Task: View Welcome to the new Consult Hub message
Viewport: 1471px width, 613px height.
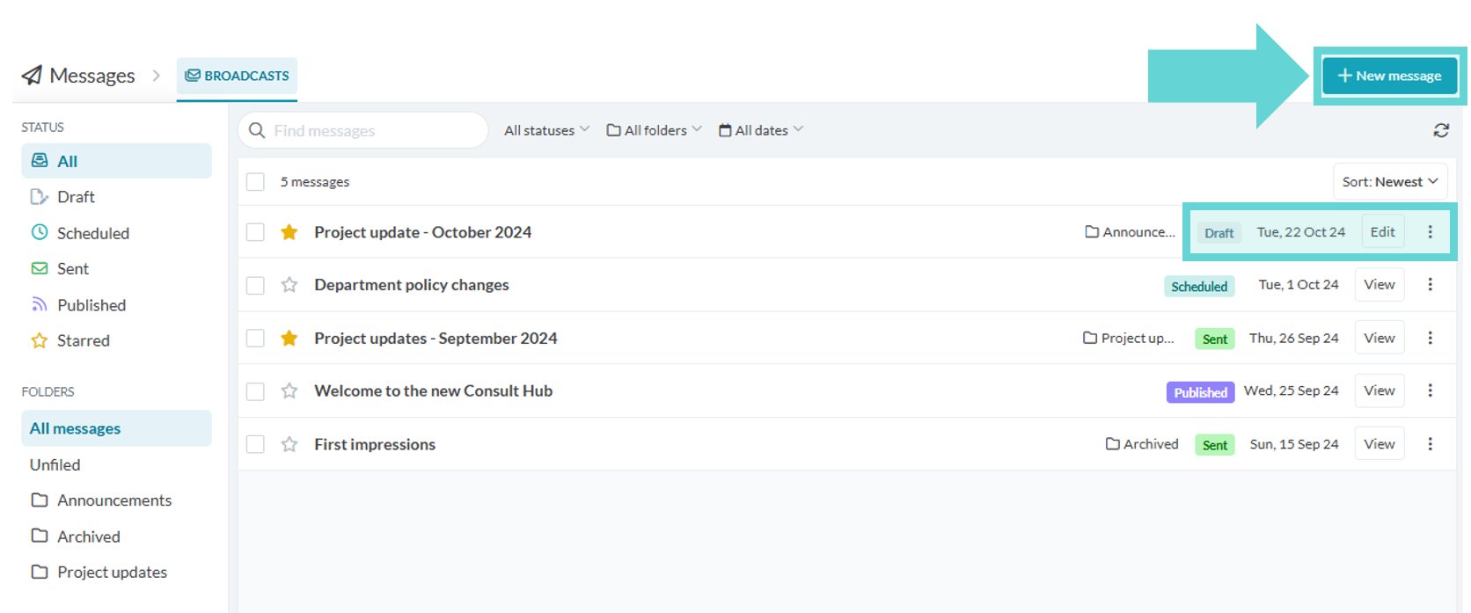Action: coord(1380,390)
